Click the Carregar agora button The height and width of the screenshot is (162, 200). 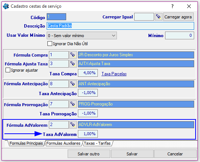pos(178,17)
